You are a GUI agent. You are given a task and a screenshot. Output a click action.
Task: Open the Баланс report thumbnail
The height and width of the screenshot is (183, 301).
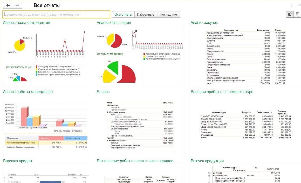coord(140,126)
